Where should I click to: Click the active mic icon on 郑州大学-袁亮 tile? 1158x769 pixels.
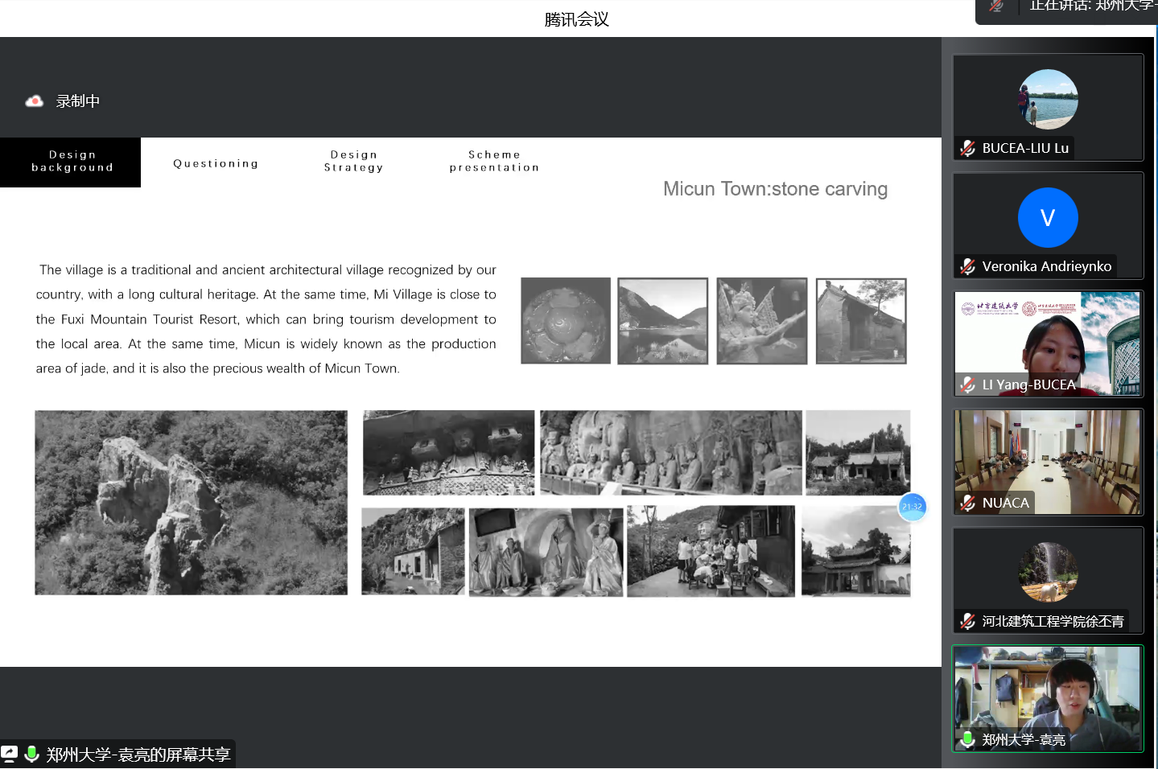[968, 739]
